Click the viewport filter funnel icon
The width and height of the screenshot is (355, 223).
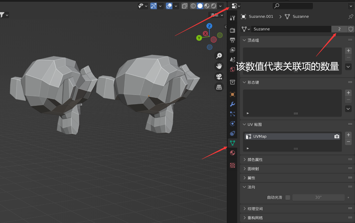[2, 15]
